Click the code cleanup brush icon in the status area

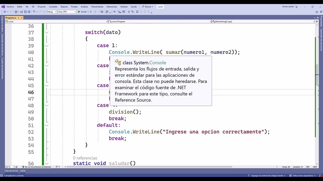57,167
